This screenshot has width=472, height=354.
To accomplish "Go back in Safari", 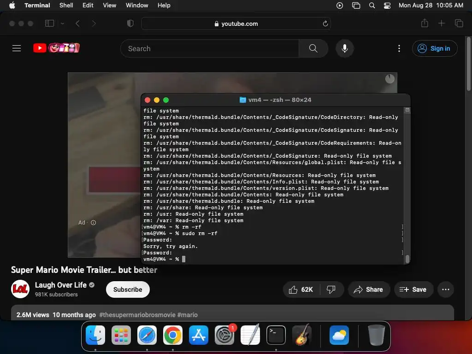I will (77, 23).
